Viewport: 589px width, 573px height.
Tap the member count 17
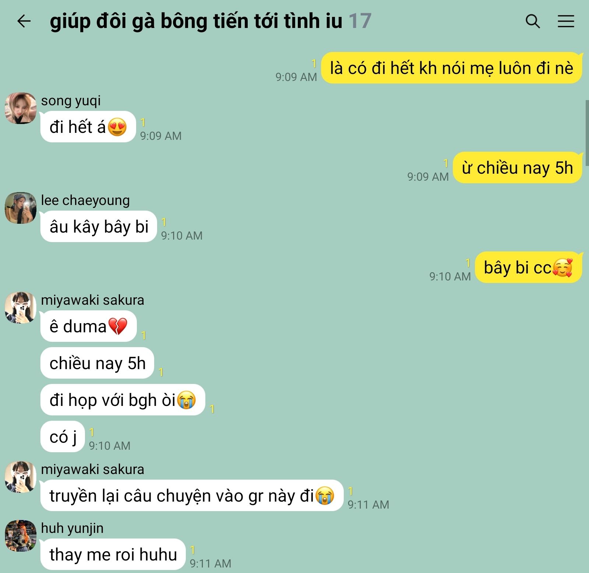tap(360, 21)
